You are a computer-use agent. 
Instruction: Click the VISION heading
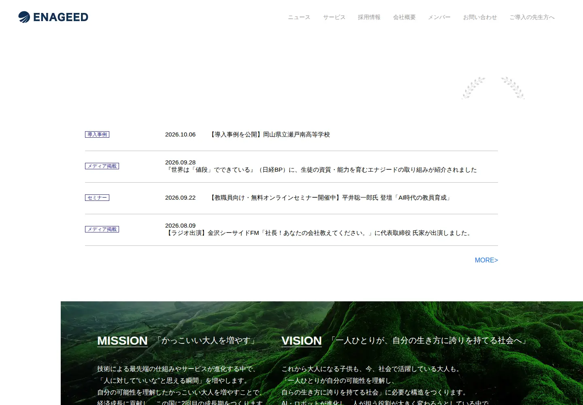click(302, 341)
